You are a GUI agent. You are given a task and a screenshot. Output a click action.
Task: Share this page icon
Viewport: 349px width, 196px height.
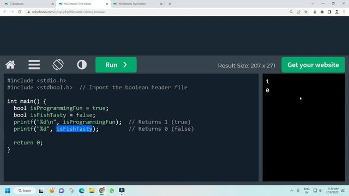tap(298, 12)
